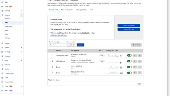Click the SSL/TLS lock icon

click(2, 11)
